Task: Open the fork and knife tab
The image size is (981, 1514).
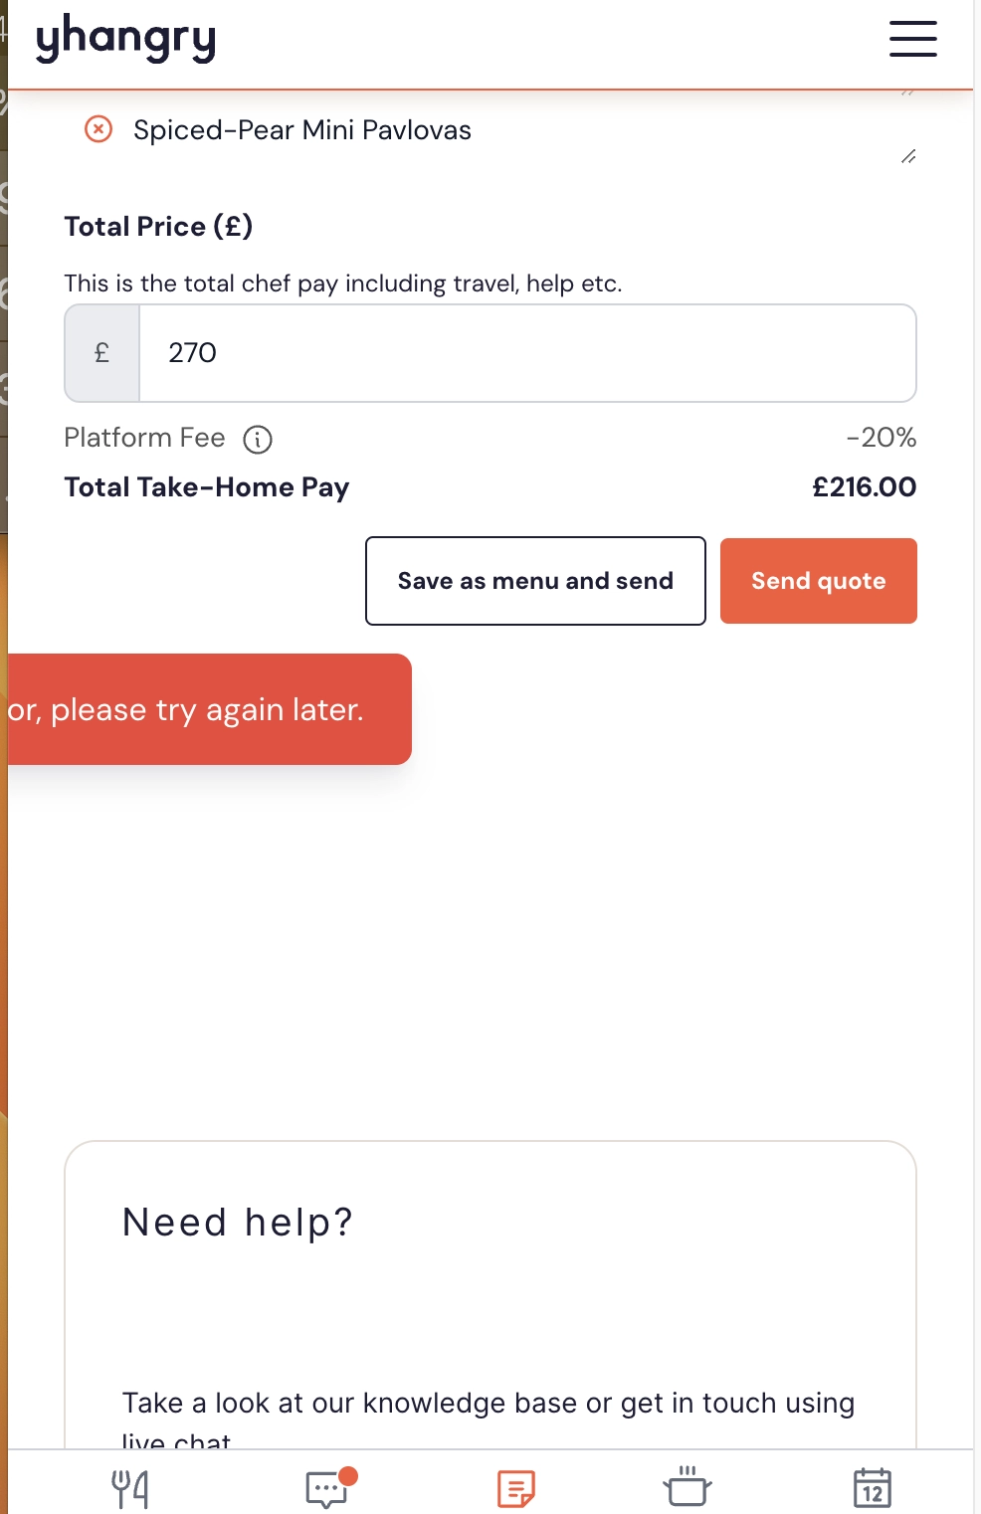Action: point(130,1489)
